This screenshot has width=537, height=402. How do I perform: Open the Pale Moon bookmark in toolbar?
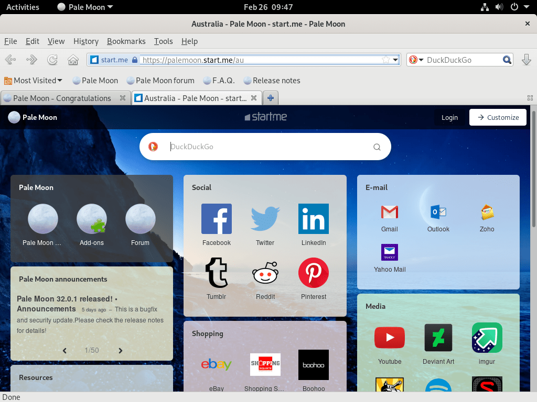(95, 81)
